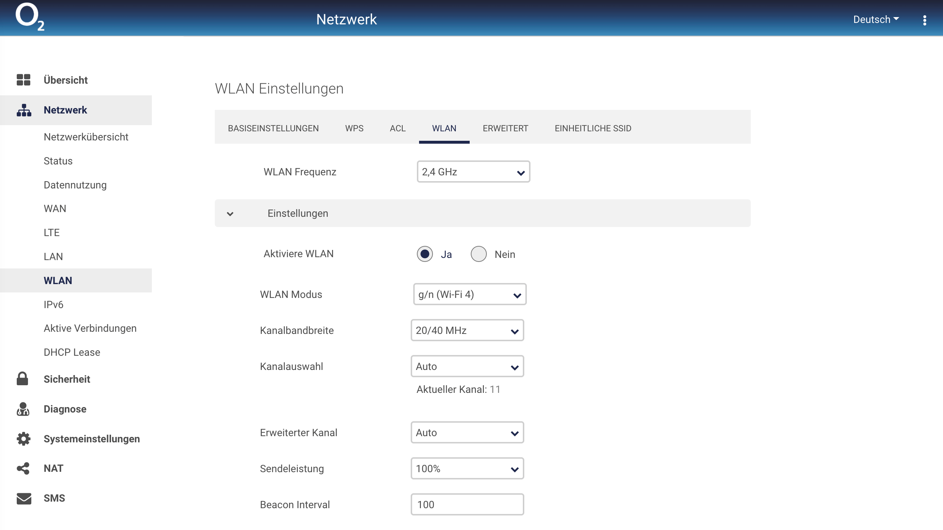Open Sicherheit using the lock icon
The width and height of the screenshot is (943, 530).
click(23, 379)
